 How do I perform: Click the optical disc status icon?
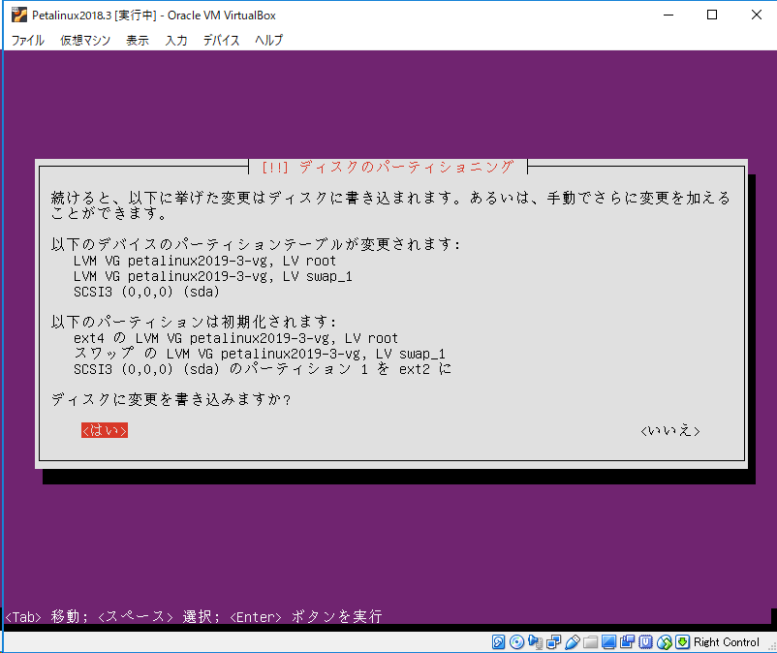coord(516,641)
